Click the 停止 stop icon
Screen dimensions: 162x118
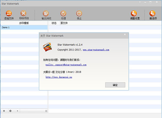pyautogui.click(x=79, y=14)
